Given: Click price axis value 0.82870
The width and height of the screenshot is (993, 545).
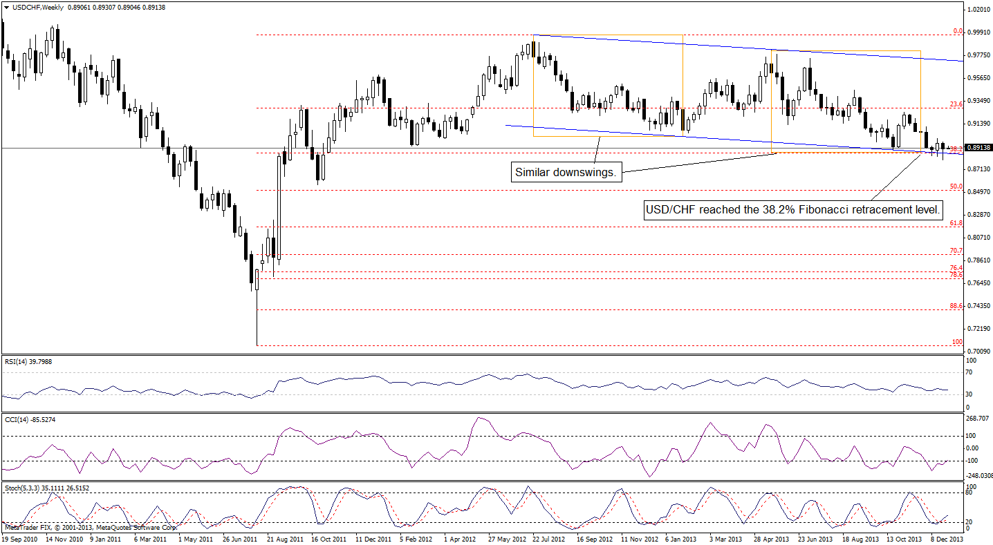Looking at the screenshot, I should click(x=979, y=215).
